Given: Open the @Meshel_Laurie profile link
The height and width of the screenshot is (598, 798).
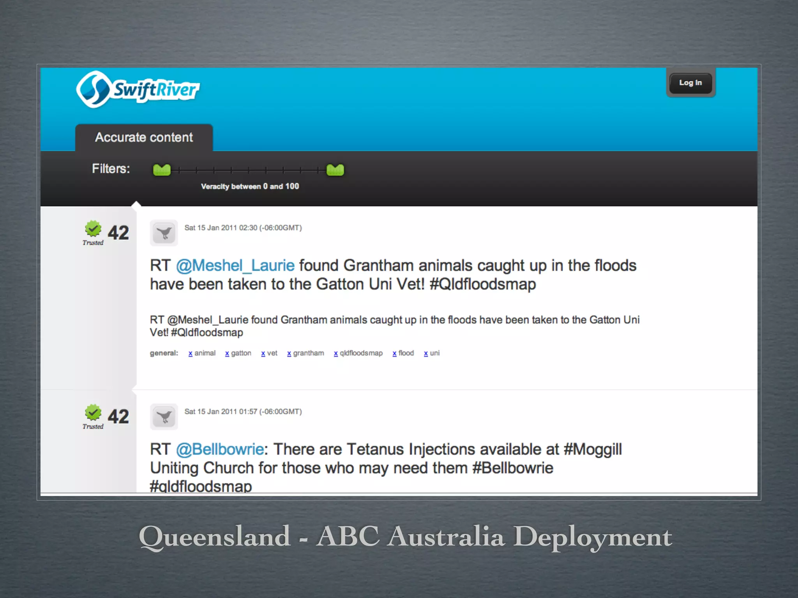Looking at the screenshot, I should [x=235, y=266].
